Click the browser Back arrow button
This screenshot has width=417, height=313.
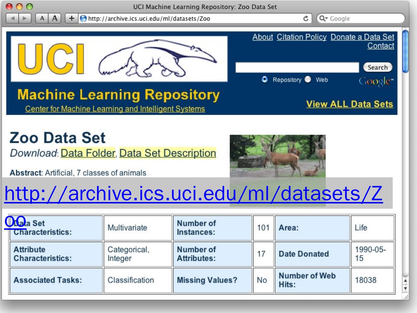pos(12,19)
